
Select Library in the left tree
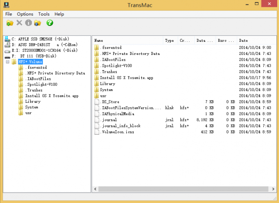click(33, 101)
